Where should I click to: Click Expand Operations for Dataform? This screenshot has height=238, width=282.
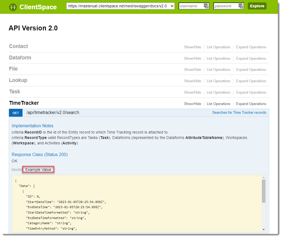tap(251, 59)
